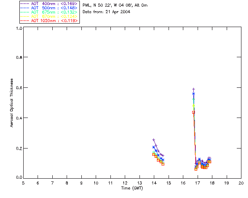The image size is (248, 198).
Task: Click the 0.0 y-axis tick label
Action: (19, 178)
